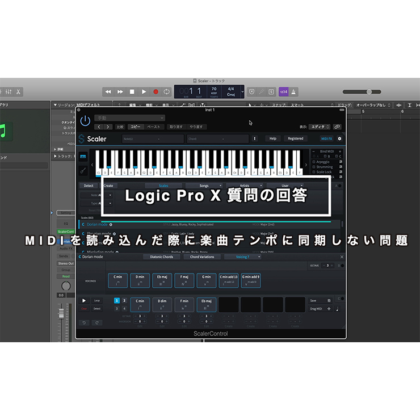Select the guitar view icon in Scaler
The image size is (420, 420).
[x=83, y=170]
